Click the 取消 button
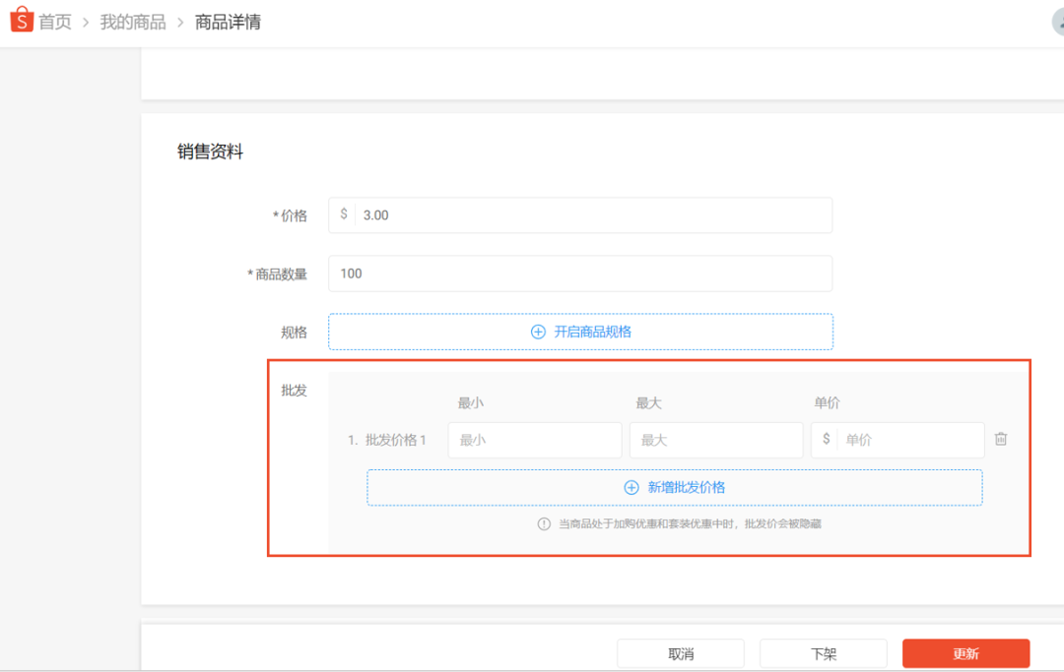Image resolution: width=1064 pixels, height=672 pixels. coord(683,652)
